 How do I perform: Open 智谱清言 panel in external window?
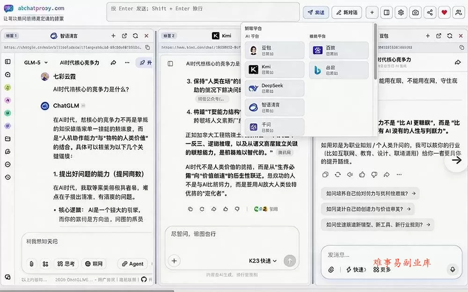tap(124, 36)
